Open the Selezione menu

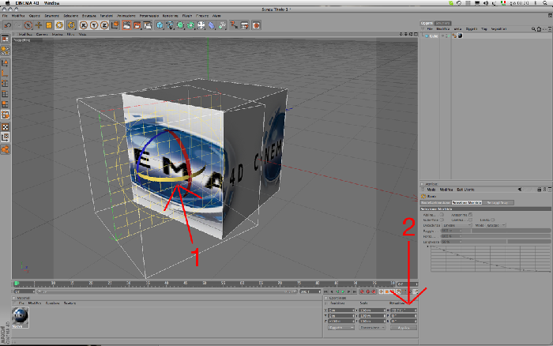pos(71,16)
